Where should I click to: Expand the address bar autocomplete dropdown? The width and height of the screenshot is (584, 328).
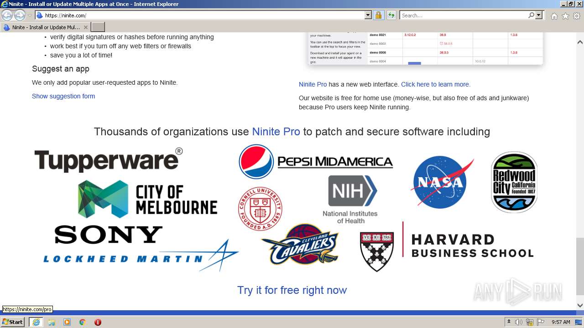pos(368,15)
